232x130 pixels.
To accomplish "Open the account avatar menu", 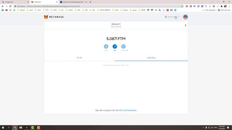I will point(185,17).
